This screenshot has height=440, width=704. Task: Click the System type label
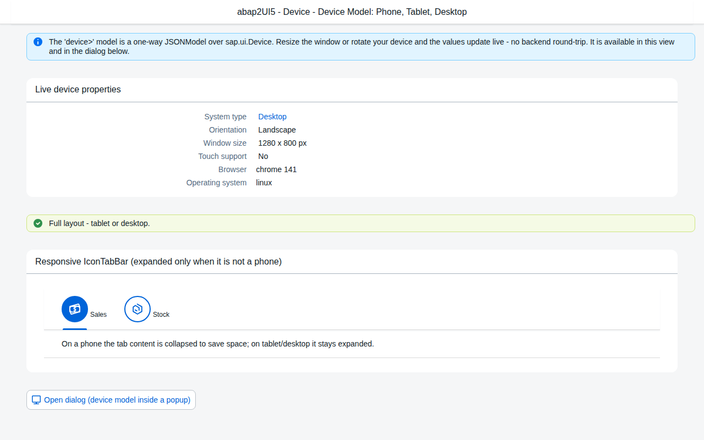click(226, 117)
